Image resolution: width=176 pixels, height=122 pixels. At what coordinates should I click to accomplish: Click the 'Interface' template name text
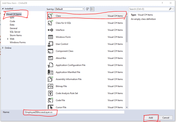click(x=60, y=30)
